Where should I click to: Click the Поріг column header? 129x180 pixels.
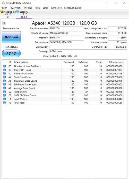pos(96,62)
